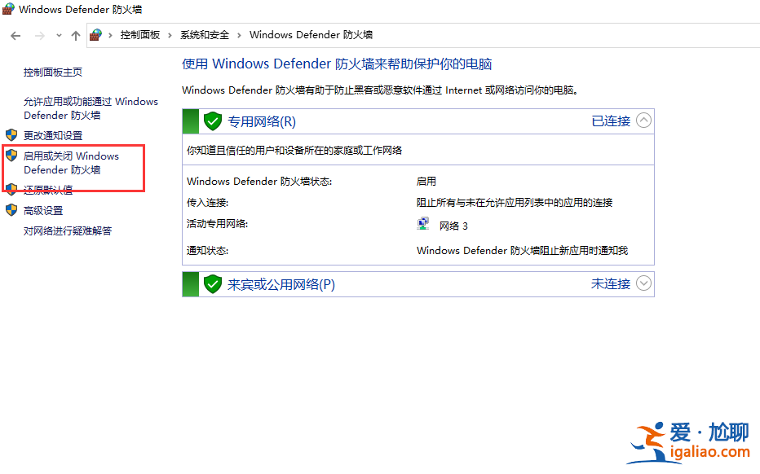
Task: Open the recent pages dropdown arrow
Action: [x=58, y=36]
